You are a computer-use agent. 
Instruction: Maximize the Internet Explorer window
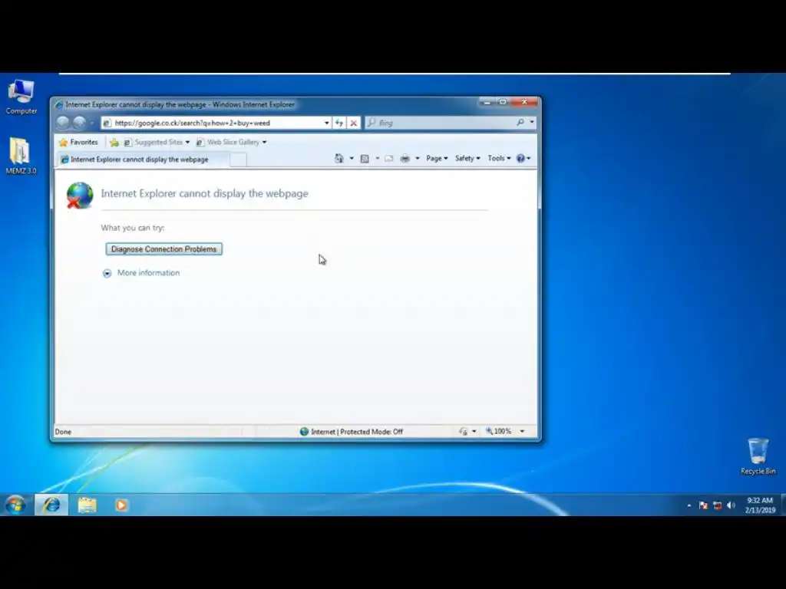coord(503,102)
